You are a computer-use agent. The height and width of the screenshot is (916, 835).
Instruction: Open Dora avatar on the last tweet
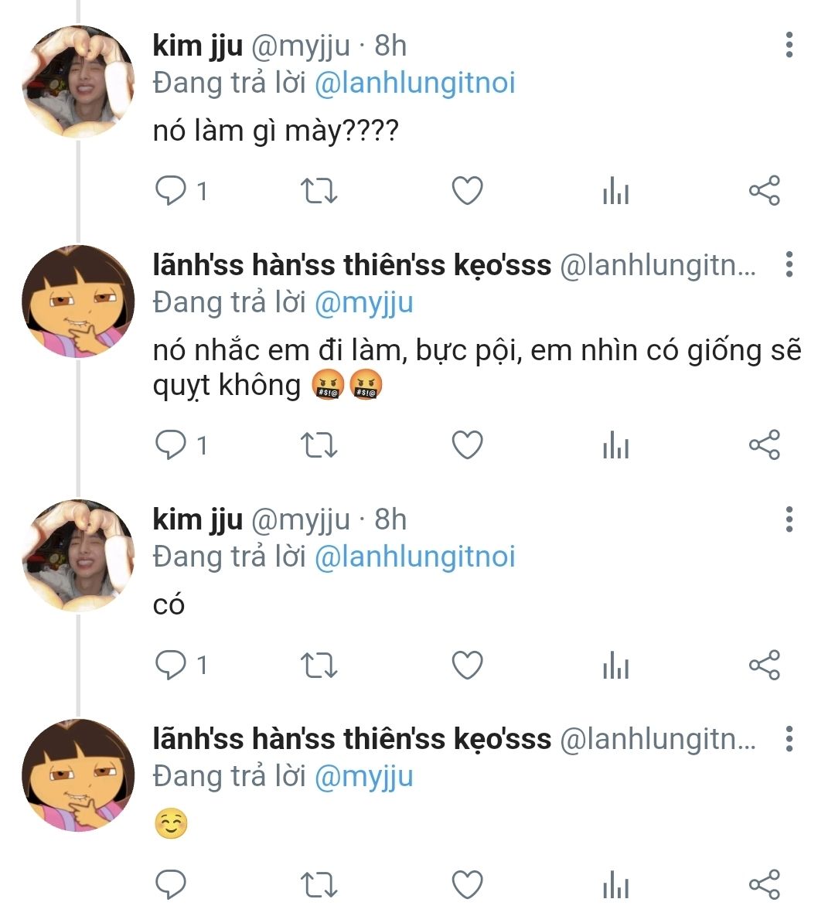(78, 775)
